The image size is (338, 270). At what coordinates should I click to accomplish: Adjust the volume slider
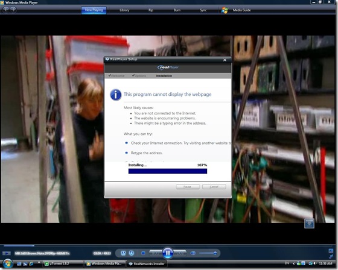(x=208, y=253)
